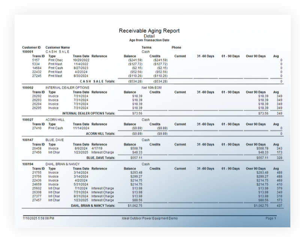Click the report timestamp 7/16/2025 5:58:08 PM
305x242 pixels.
(x=38, y=218)
